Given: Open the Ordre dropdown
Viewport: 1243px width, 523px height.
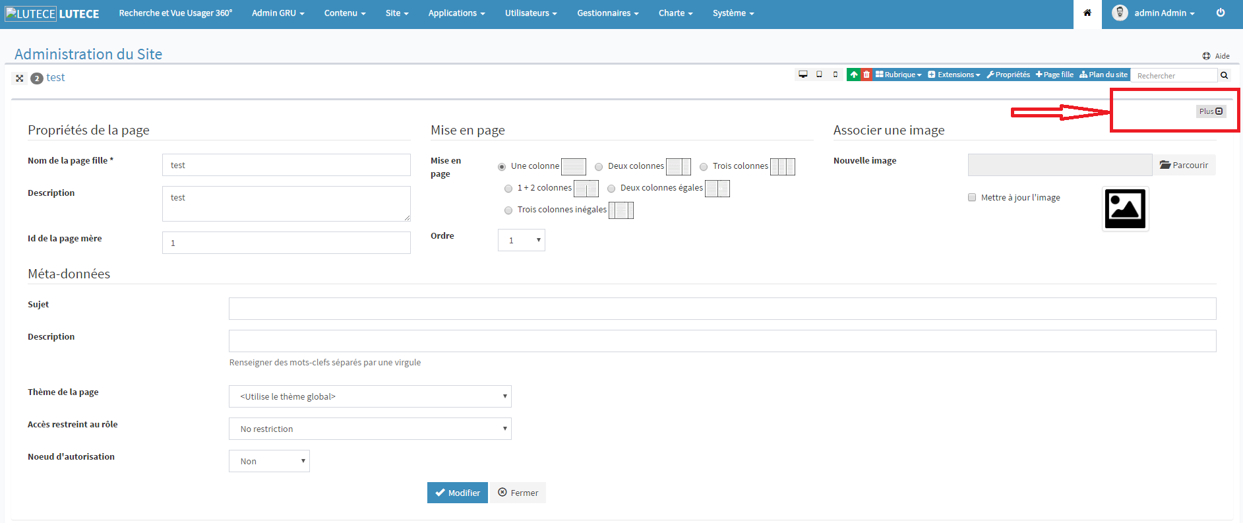Looking at the screenshot, I should (521, 241).
